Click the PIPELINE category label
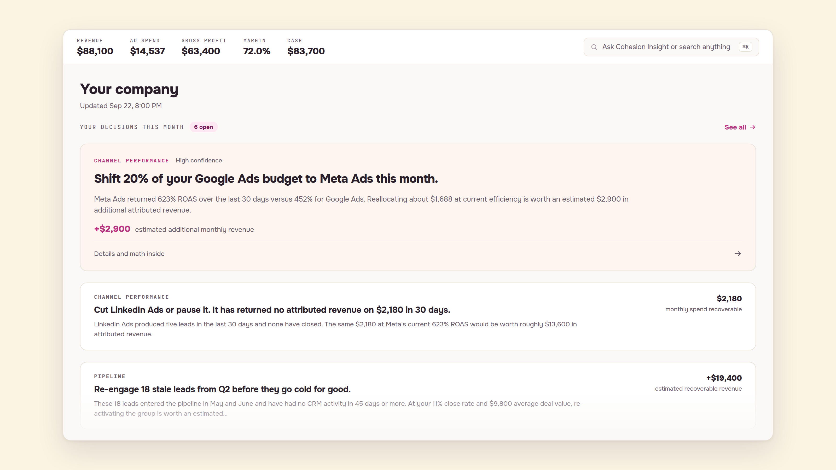The height and width of the screenshot is (470, 836). tap(110, 376)
